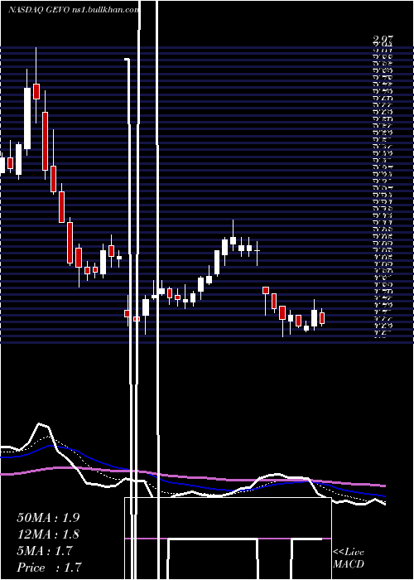The width and height of the screenshot is (414, 580).
Task: Click the '12MA : 1.8' reading
Action: [x=48, y=534]
